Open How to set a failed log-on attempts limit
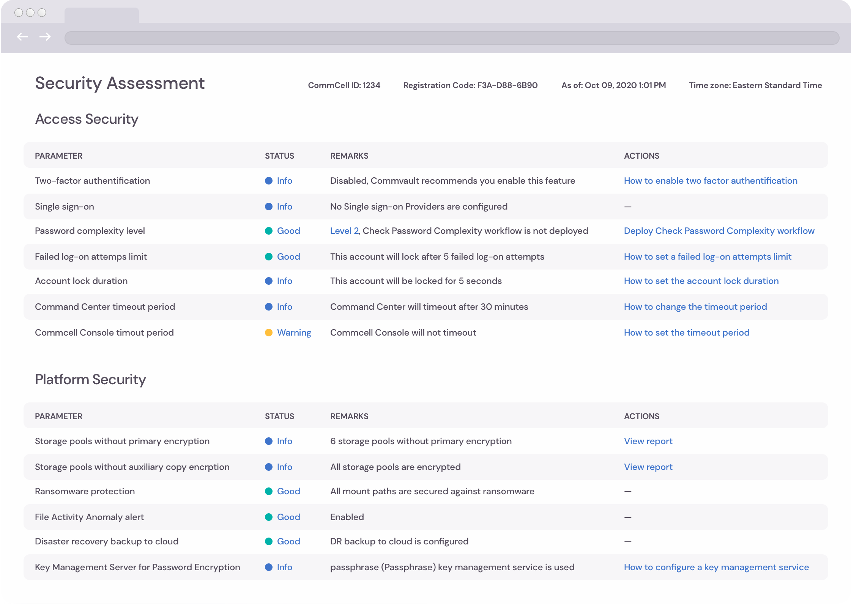Image resolution: width=851 pixels, height=604 pixels. (x=708, y=257)
